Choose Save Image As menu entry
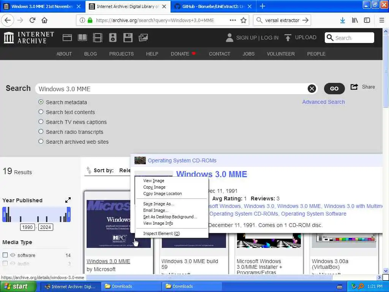This screenshot has height=292, width=389. pyautogui.click(x=159, y=204)
